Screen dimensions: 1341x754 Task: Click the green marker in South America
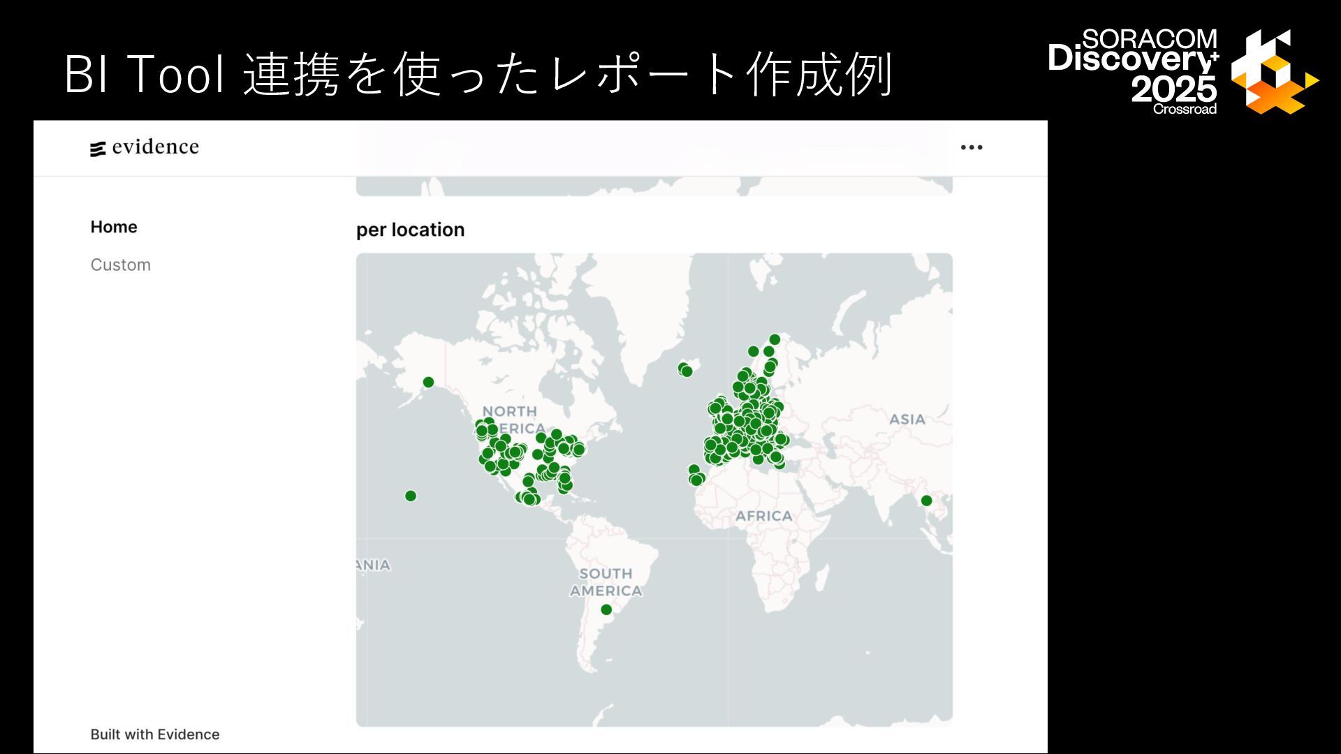(x=606, y=609)
